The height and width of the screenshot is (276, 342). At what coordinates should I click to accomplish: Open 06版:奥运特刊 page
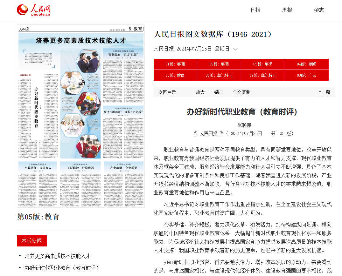coord(219,75)
